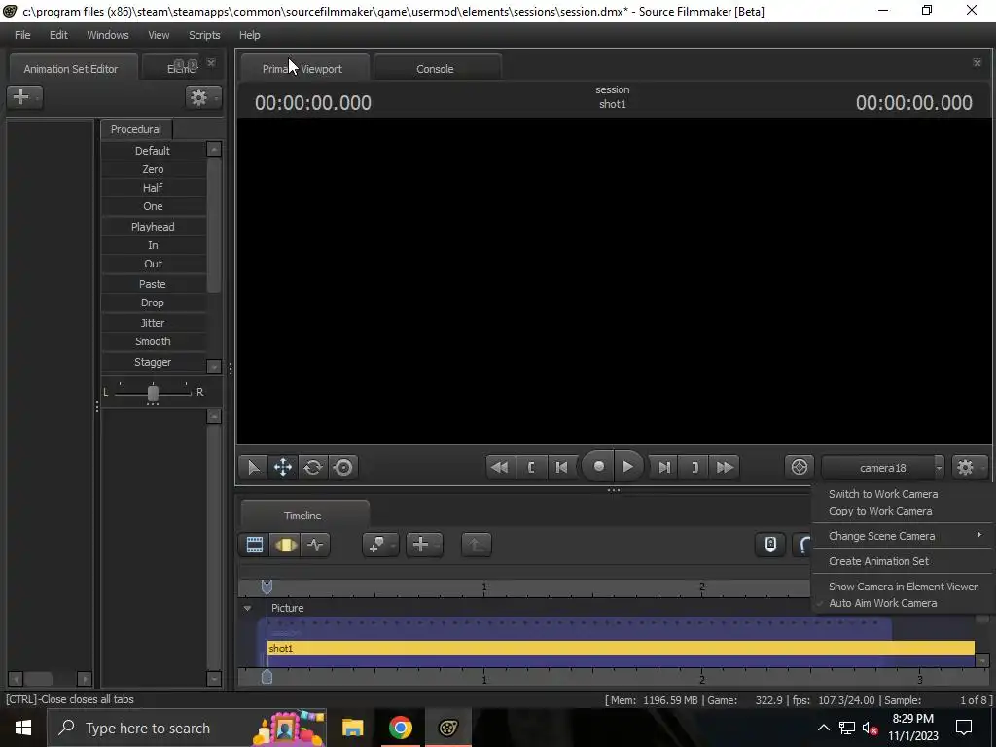This screenshot has height=747, width=996.
Task: Open the notification center icon
Action: (x=964, y=728)
